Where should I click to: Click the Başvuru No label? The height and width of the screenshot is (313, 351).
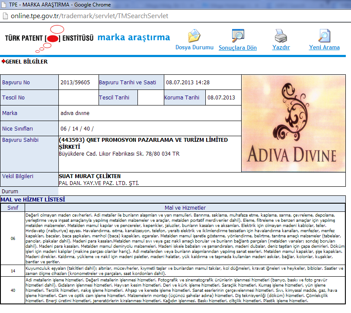coord(16,83)
